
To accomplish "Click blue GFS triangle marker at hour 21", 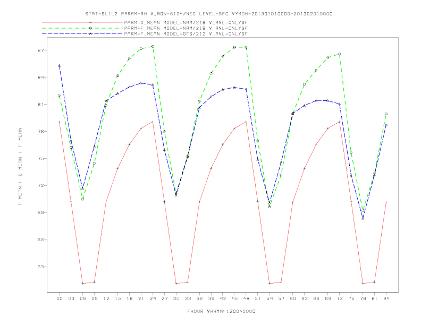I will [141, 83].
